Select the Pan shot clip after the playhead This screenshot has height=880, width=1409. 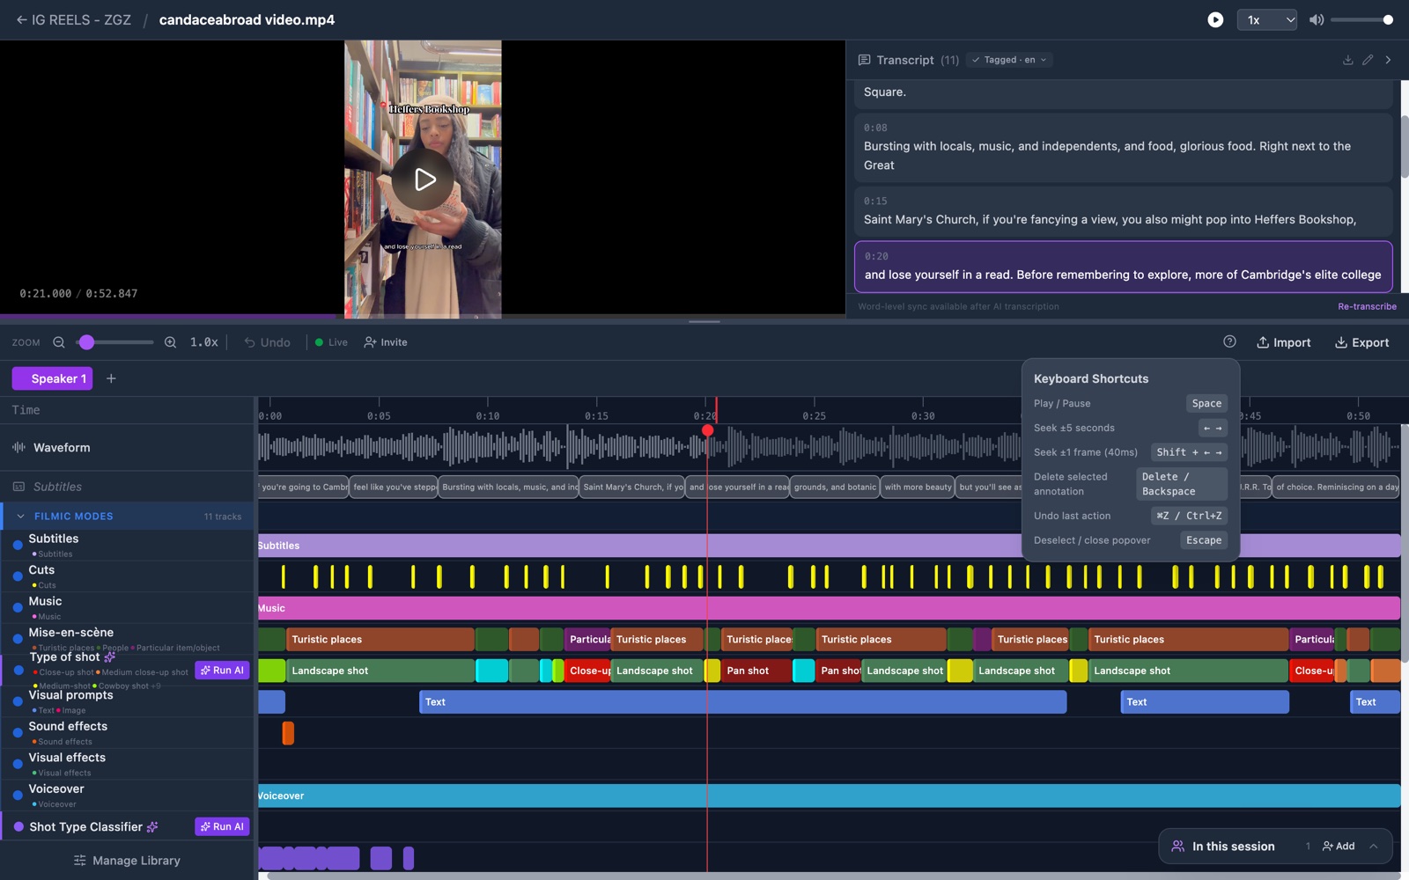[x=755, y=671]
